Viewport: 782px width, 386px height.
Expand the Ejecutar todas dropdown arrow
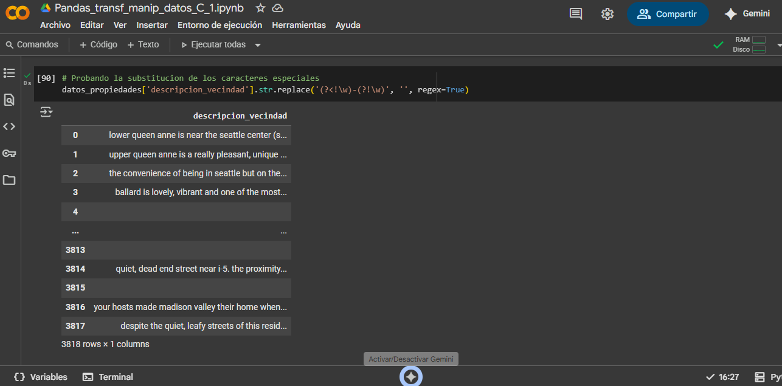[x=258, y=45]
